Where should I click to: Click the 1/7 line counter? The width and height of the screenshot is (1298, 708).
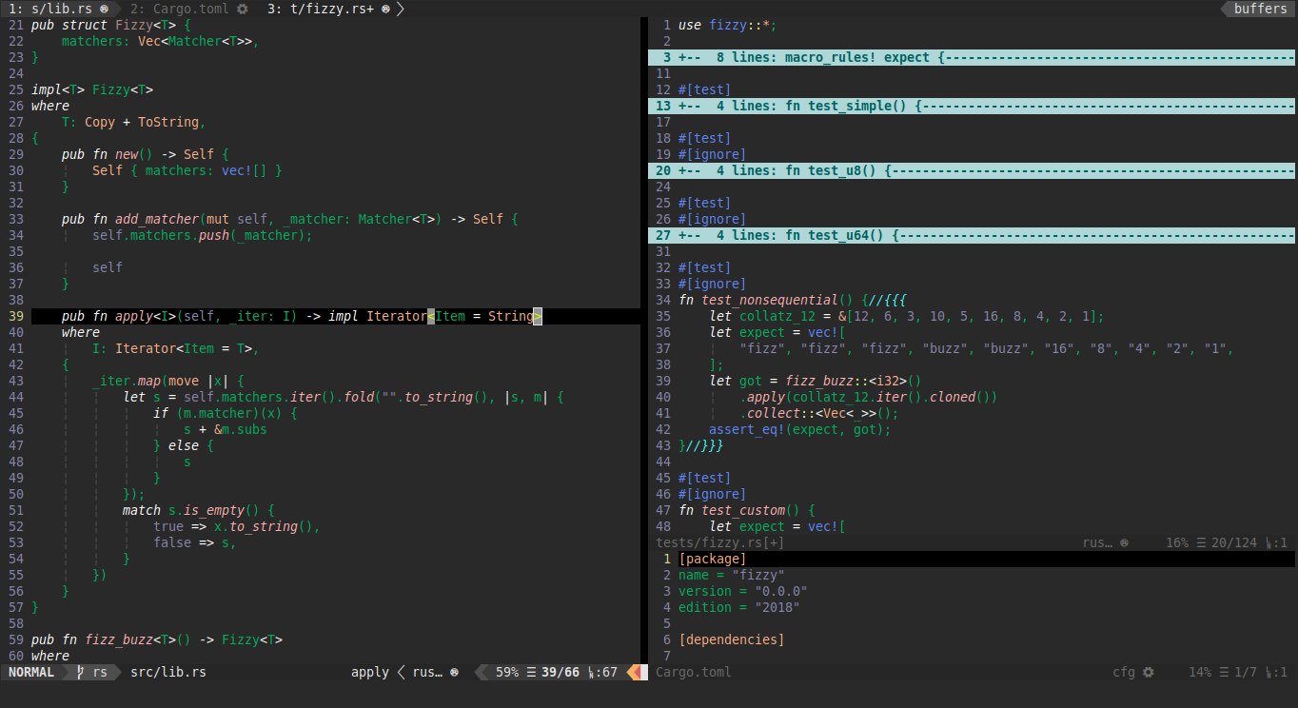pyautogui.click(x=1246, y=672)
